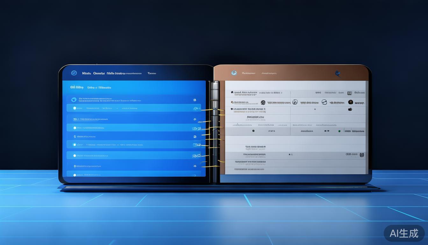Screen dimensions: 428x245
Task: Select the radio button on second blue list row
Action: tap(75, 108)
